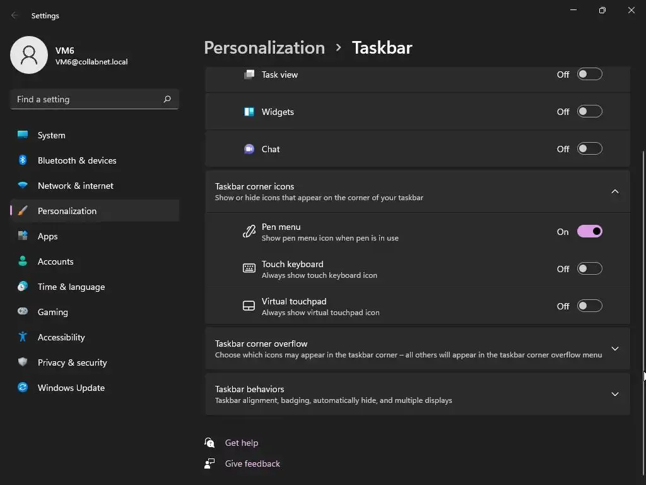Collapse Taskbar corner icons section
Screen dimensions: 646x485
click(x=614, y=191)
